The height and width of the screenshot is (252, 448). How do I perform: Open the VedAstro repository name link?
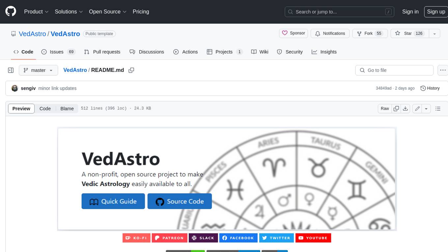pos(65,34)
